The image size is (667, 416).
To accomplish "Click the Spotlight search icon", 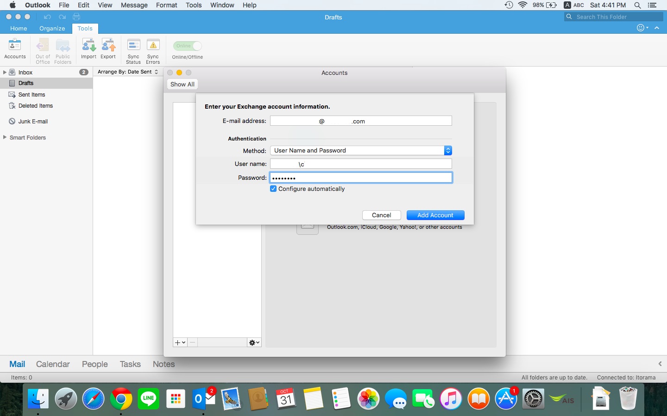I will tap(638, 5).
